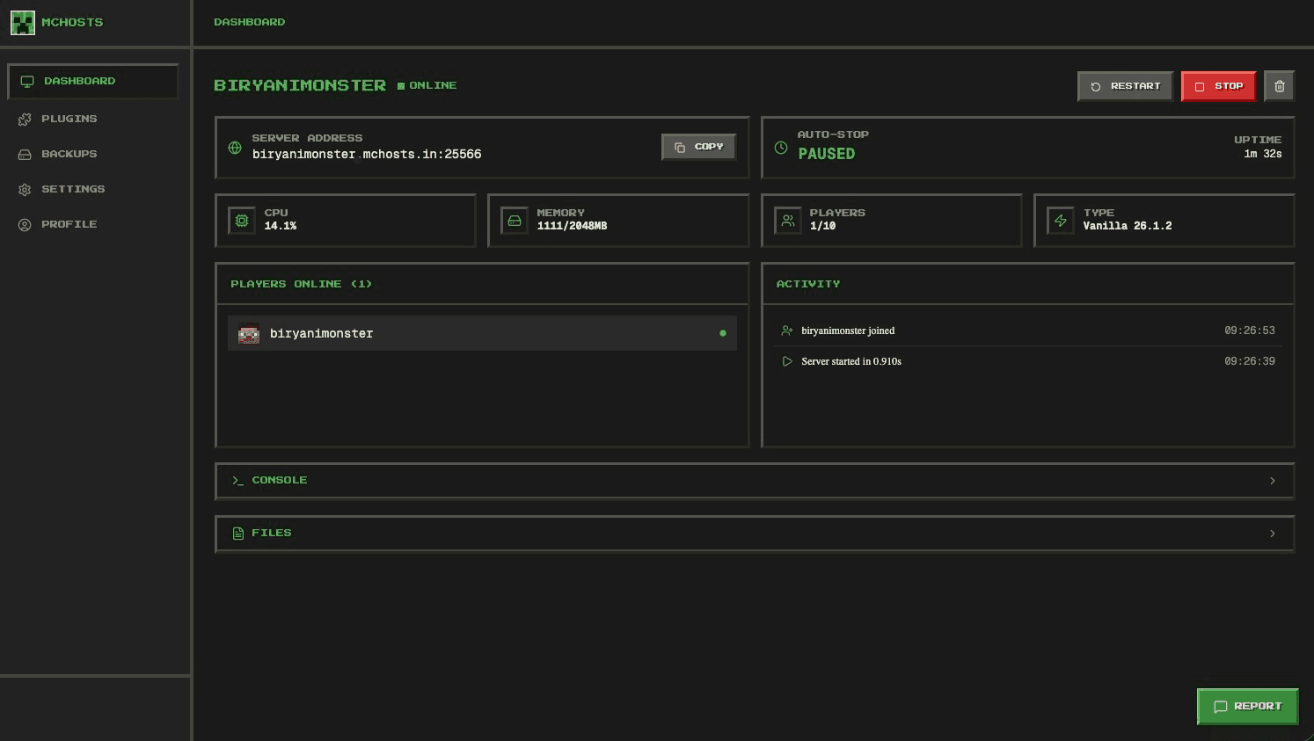Image resolution: width=1314 pixels, height=741 pixels.
Task: Open the Console section chevron arrow
Action: [x=1272, y=480]
